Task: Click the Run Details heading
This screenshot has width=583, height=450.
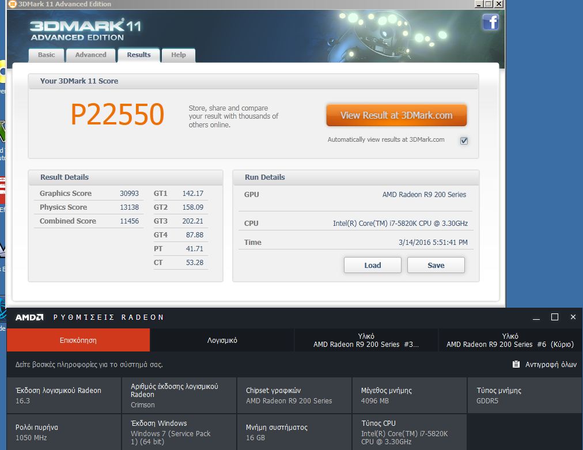Action: click(x=265, y=177)
